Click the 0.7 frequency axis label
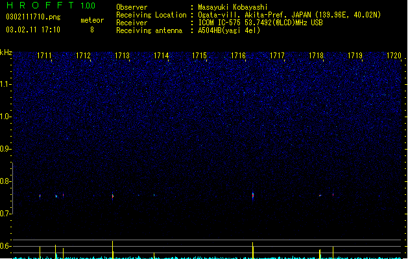This screenshot has height=259, width=408. [6, 214]
